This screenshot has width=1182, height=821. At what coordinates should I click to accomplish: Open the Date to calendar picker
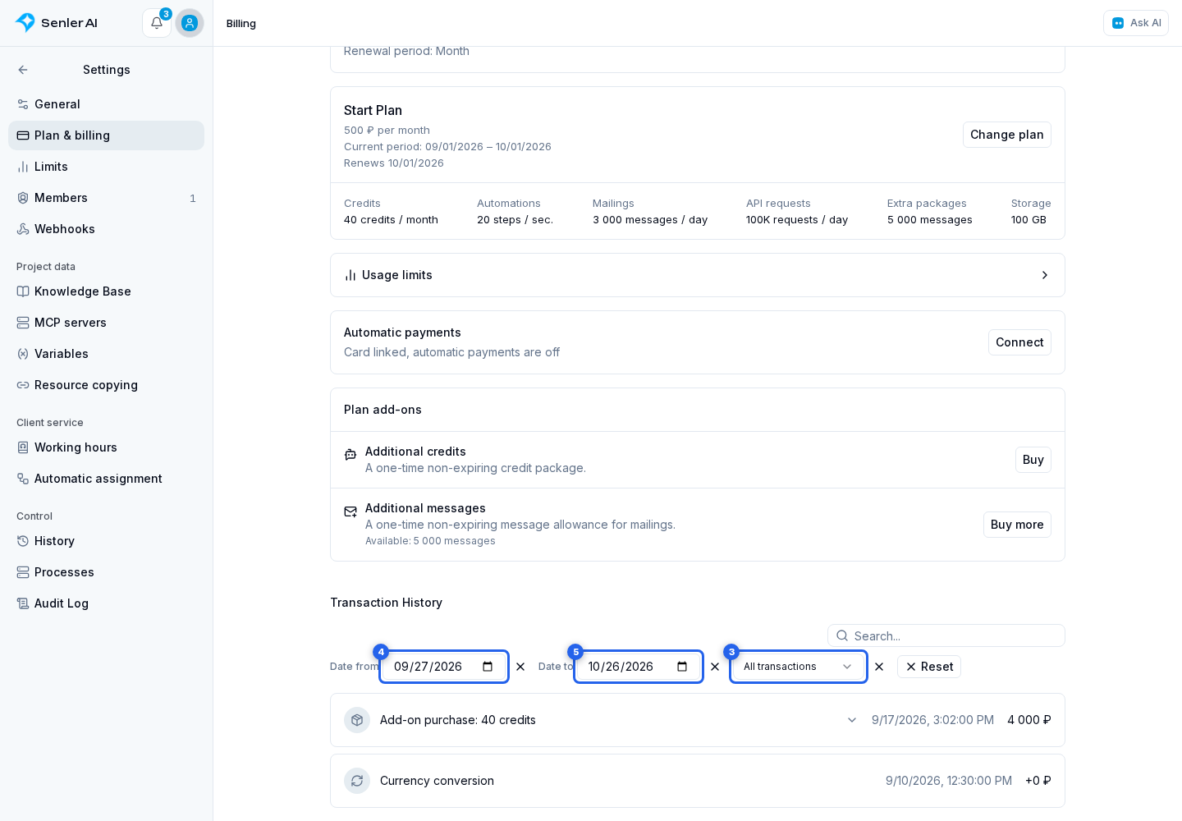click(x=682, y=667)
